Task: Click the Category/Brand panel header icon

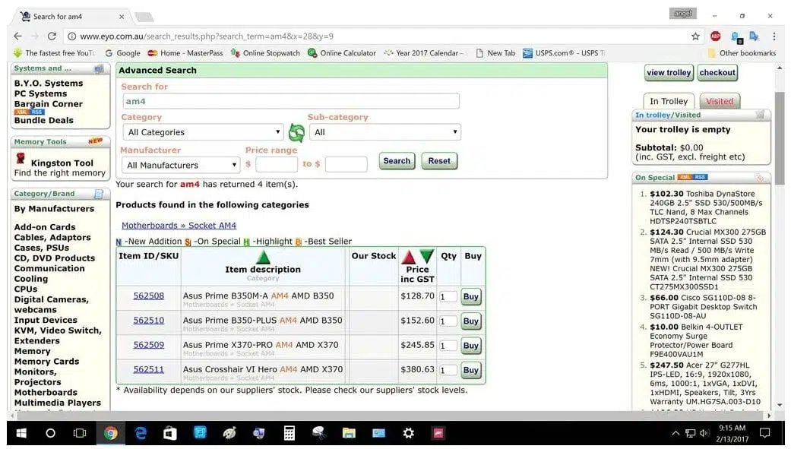Action: click(99, 194)
